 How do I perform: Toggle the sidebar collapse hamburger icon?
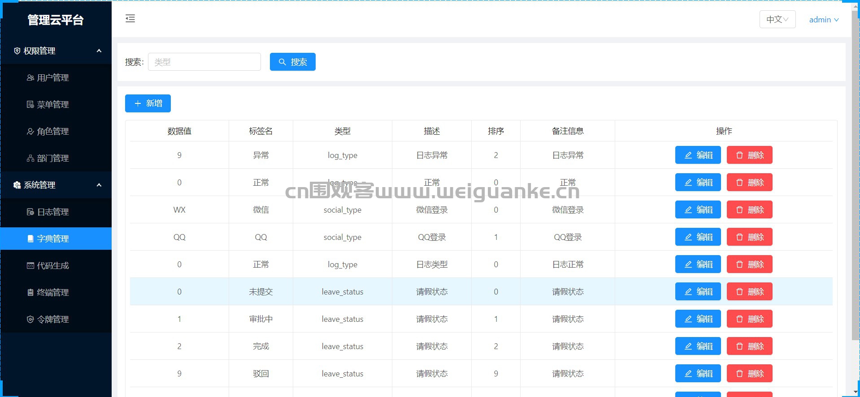(x=130, y=18)
